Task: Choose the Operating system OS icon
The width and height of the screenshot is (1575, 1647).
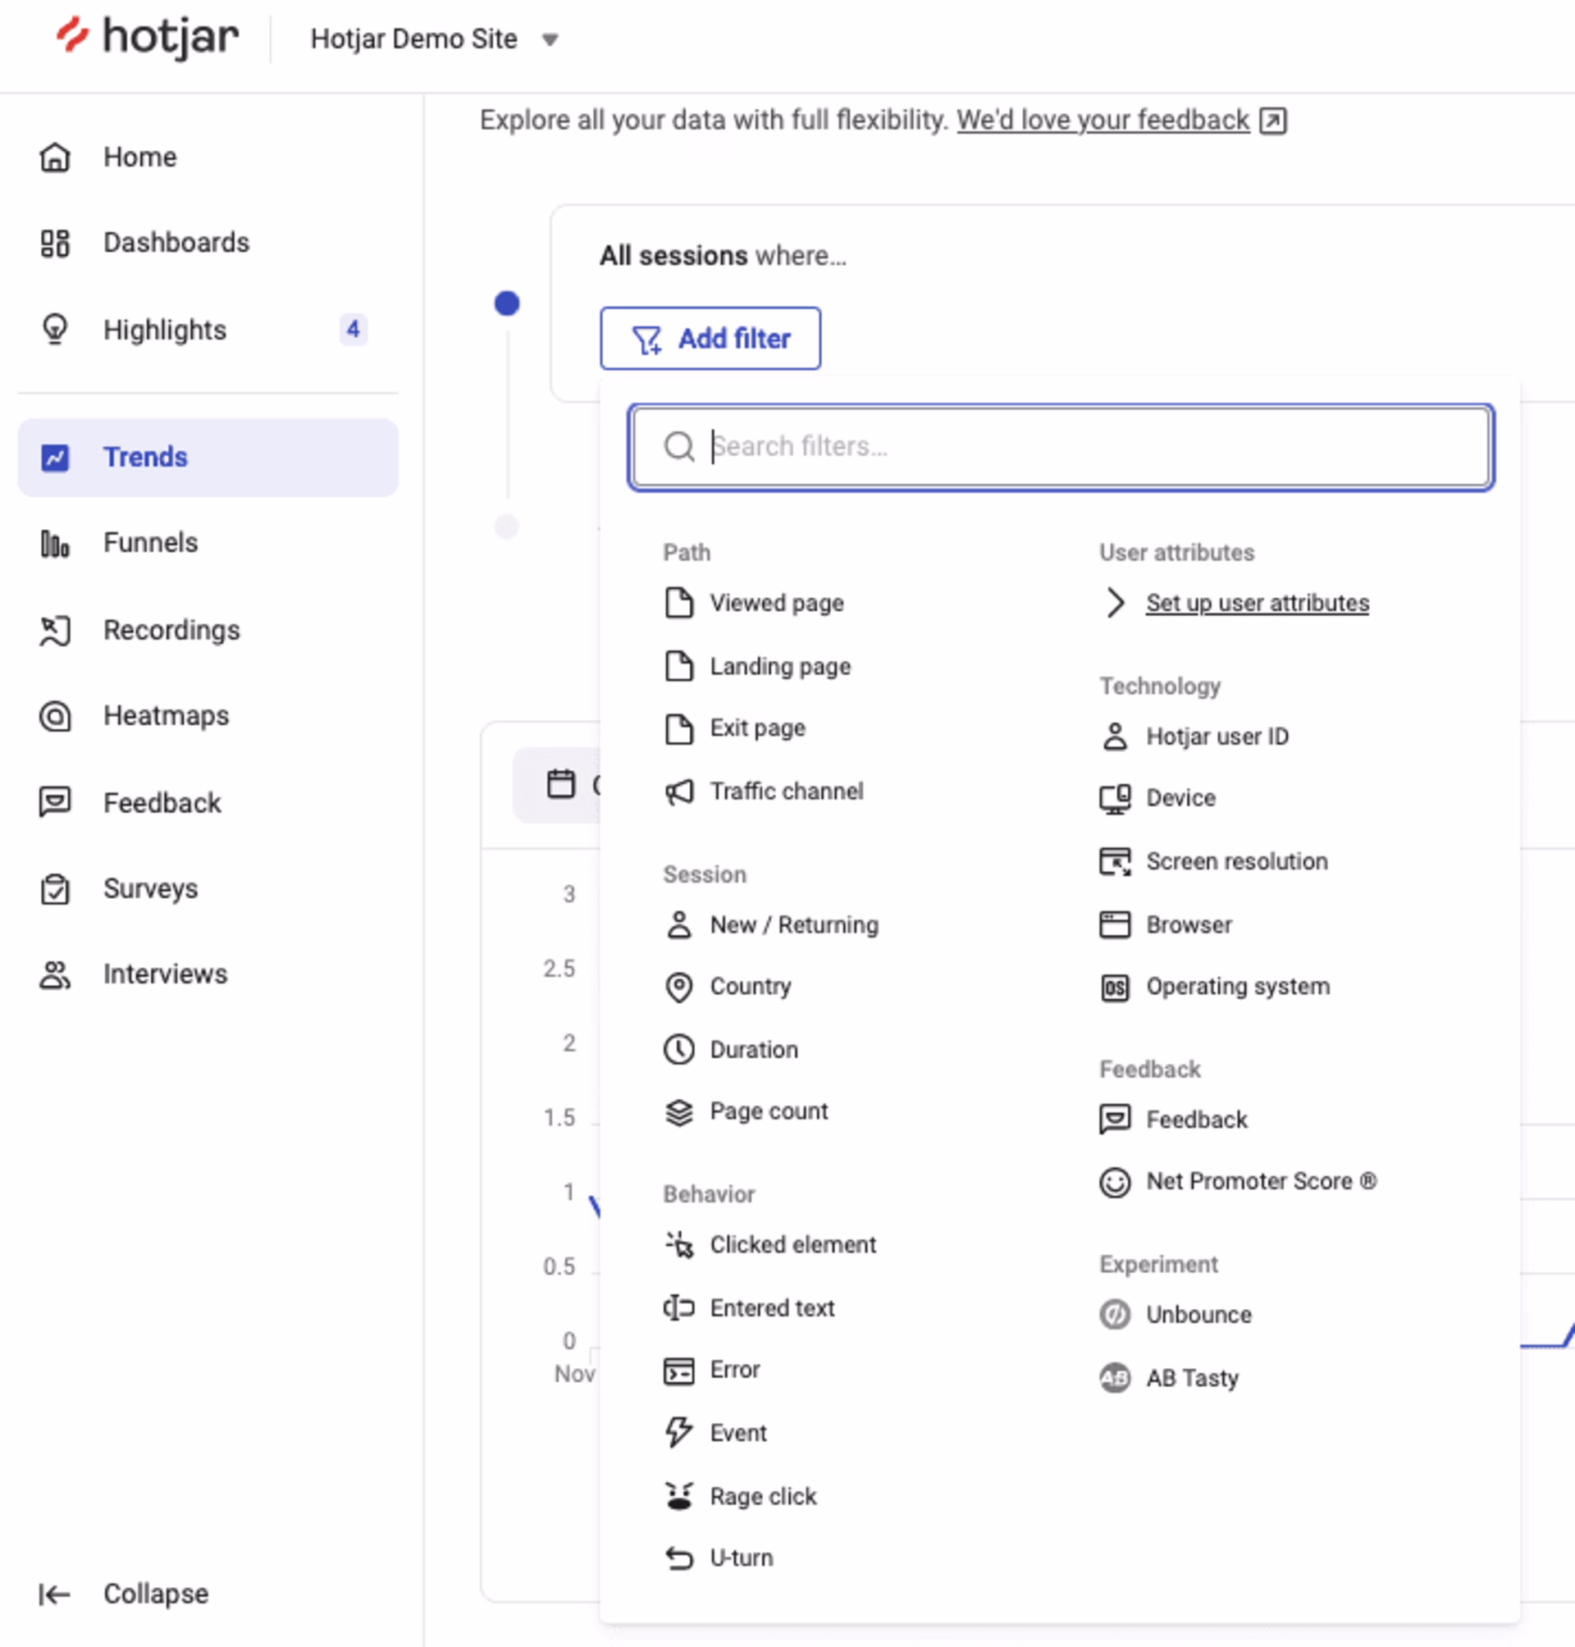Action: pos(1114,988)
